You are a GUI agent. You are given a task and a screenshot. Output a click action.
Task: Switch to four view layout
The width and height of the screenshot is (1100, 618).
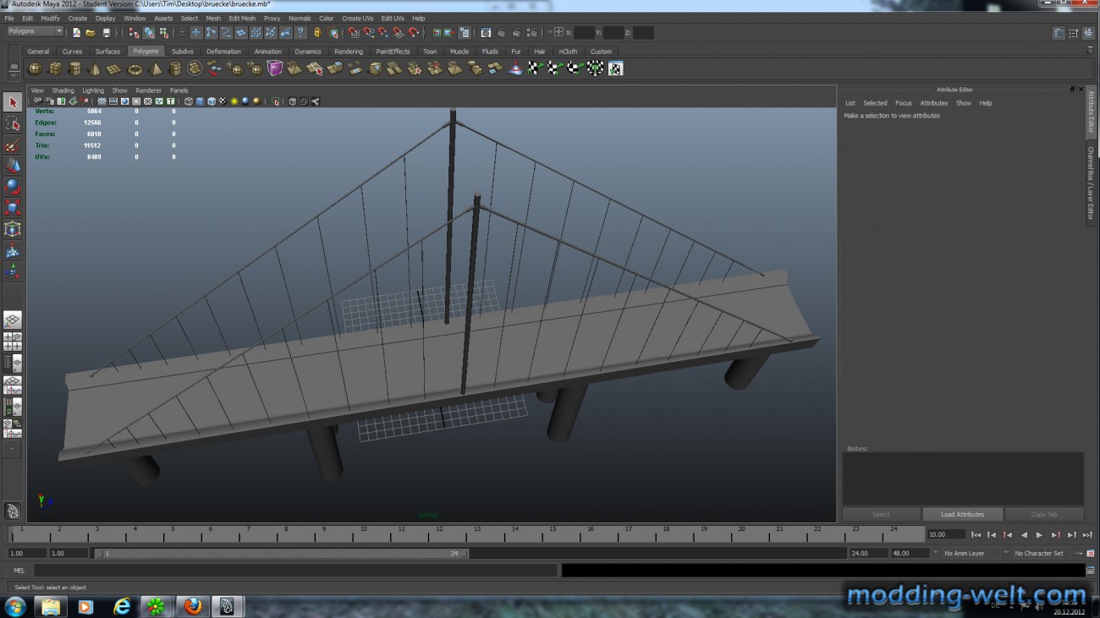pos(13,342)
